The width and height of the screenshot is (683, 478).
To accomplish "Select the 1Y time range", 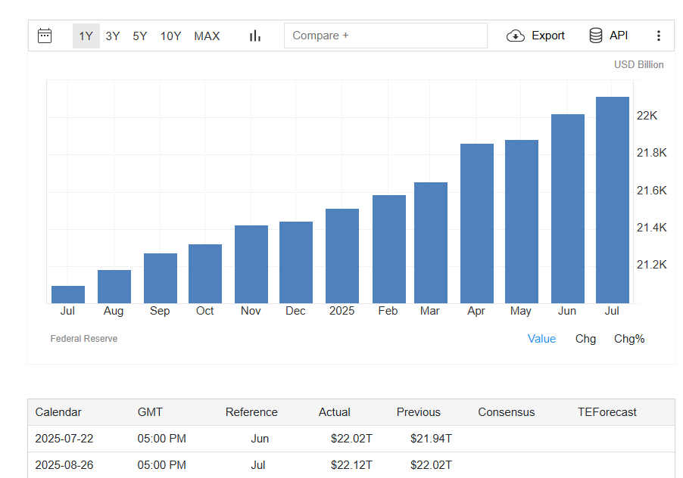I will pyautogui.click(x=86, y=36).
